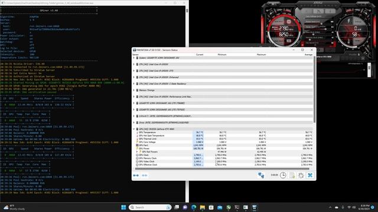Click the Maximum column header in HWiNFO
Screen dimensions: 378x212
tap(261, 55)
